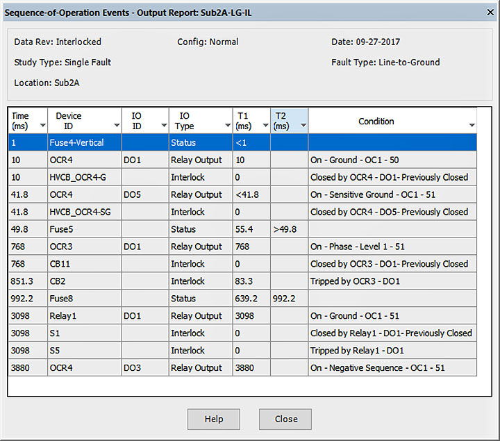The width and height of the screenshot is (500, 441).
Task: Open the IO Type column filter dropdown
Action: [227, 126]
